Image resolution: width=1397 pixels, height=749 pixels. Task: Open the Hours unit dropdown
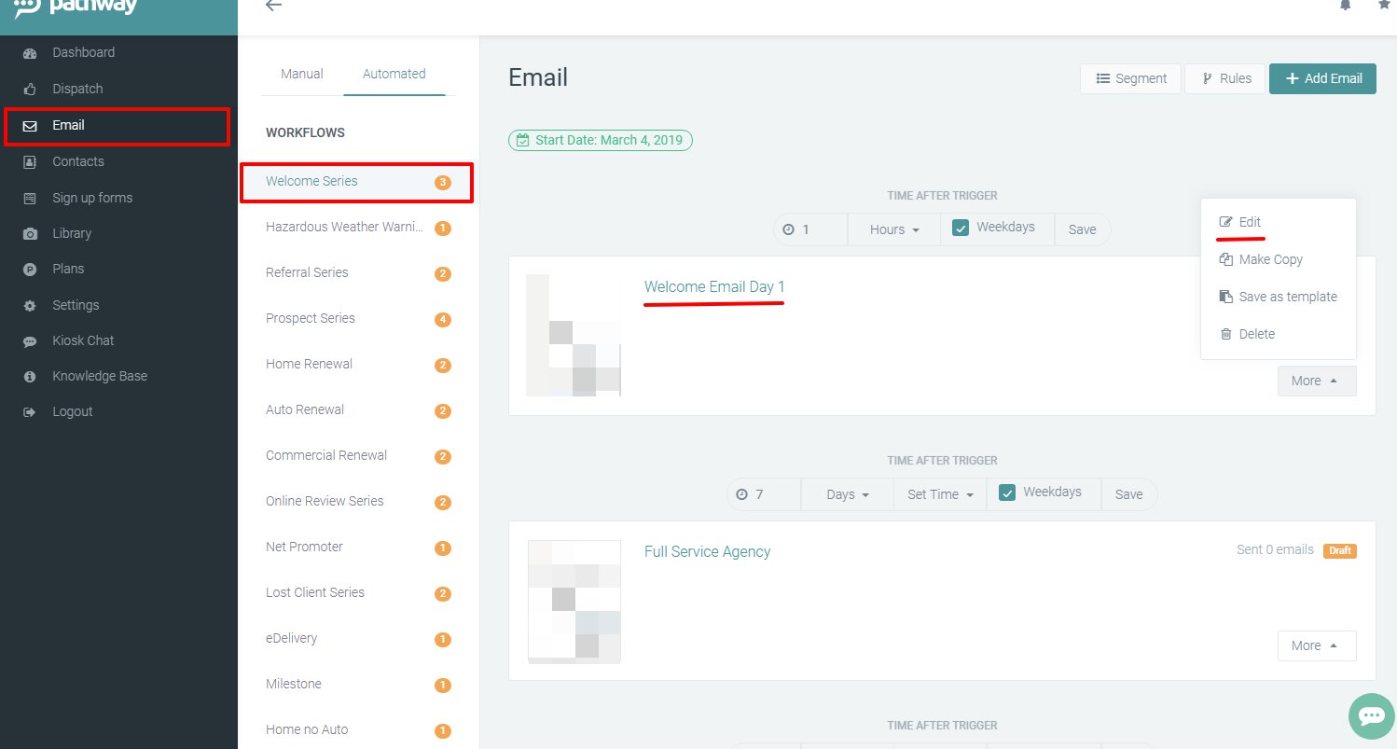pos(894,229)
